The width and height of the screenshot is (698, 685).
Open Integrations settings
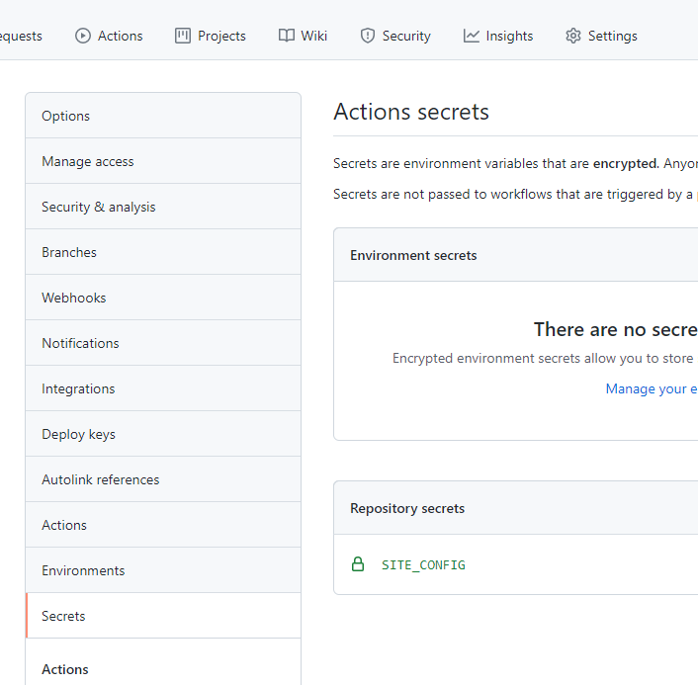click(163, 388)
